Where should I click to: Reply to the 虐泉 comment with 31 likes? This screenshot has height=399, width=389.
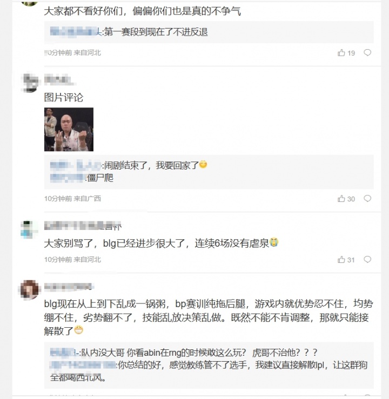[367, 260]
